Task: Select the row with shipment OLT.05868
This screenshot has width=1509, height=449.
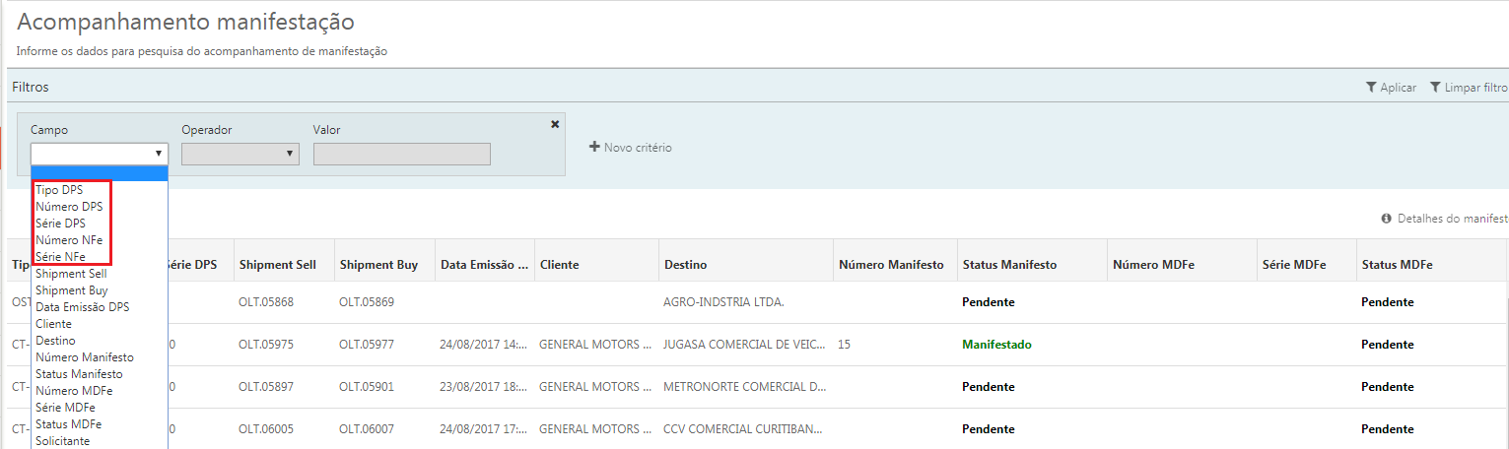Action: (x=266, y=302)
